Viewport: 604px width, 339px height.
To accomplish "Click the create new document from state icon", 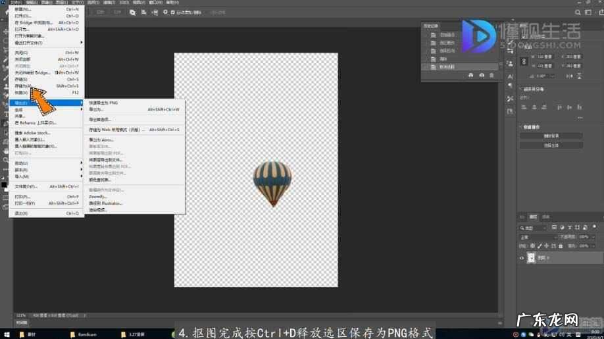I will [470, 76].
